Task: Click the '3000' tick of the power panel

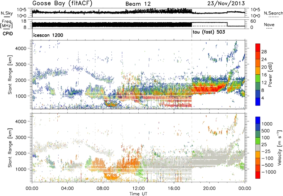Action: point(21,64)
